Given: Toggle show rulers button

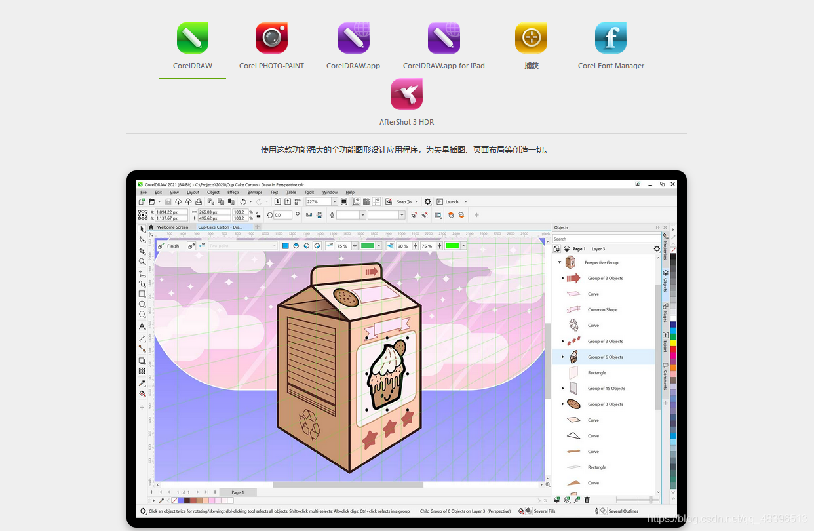Looking at the screenshot, I should point(356,201).
